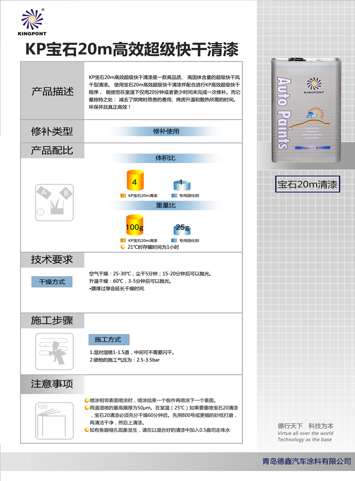Click the 宝石20m清漆 product label box
355x481 pixels.
[x=308, y=184]
